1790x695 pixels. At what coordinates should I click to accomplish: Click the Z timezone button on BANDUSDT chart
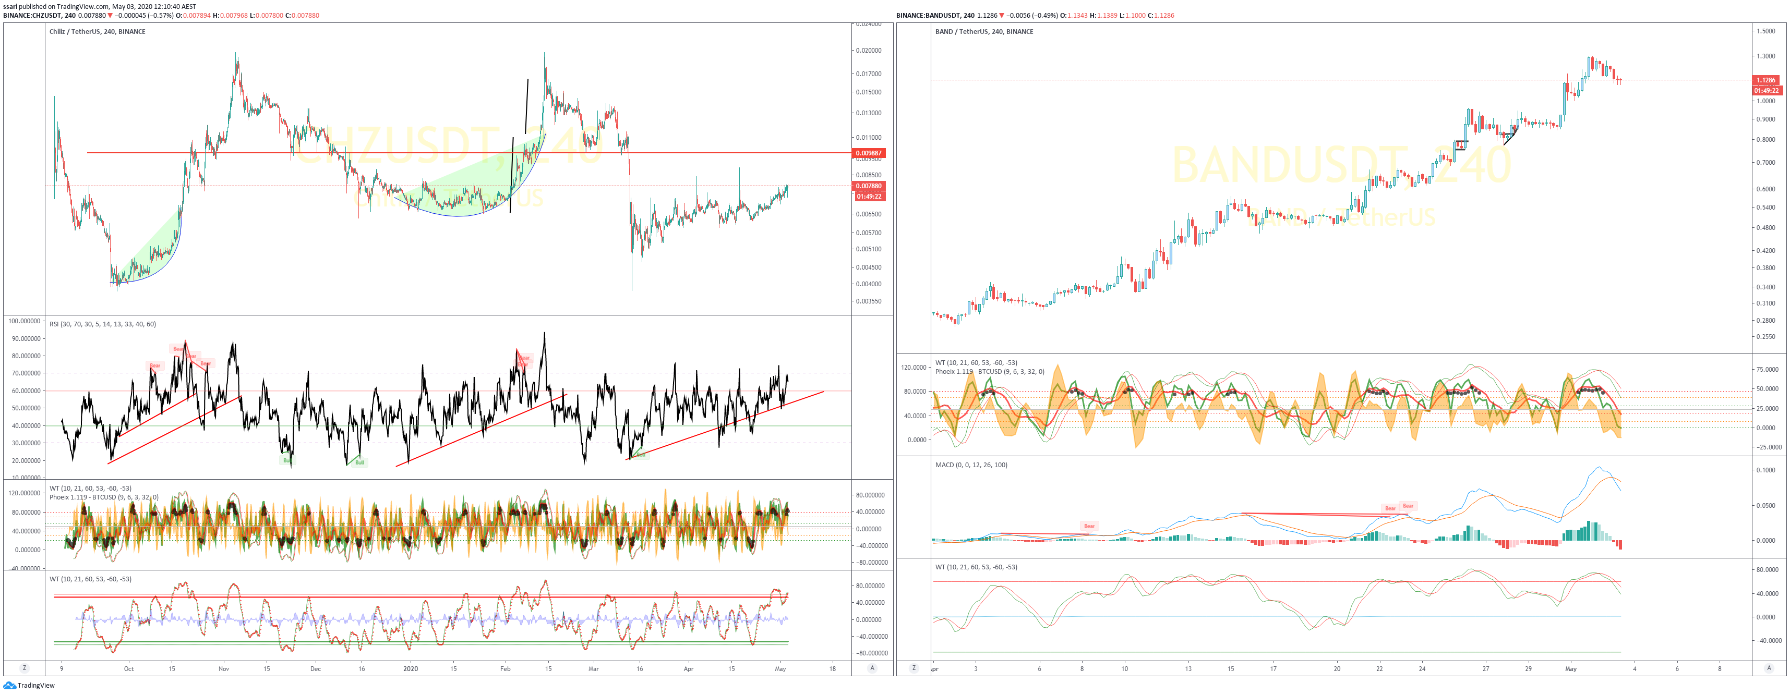914,668
